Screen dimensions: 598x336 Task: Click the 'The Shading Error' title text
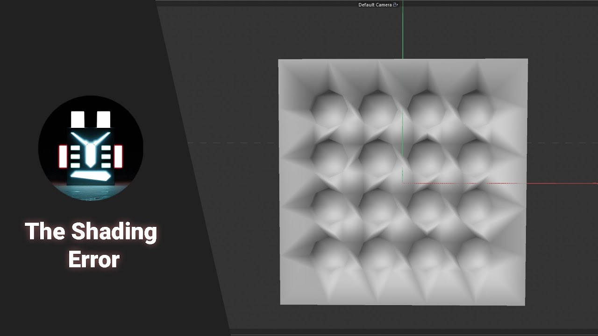pos(91,245)
